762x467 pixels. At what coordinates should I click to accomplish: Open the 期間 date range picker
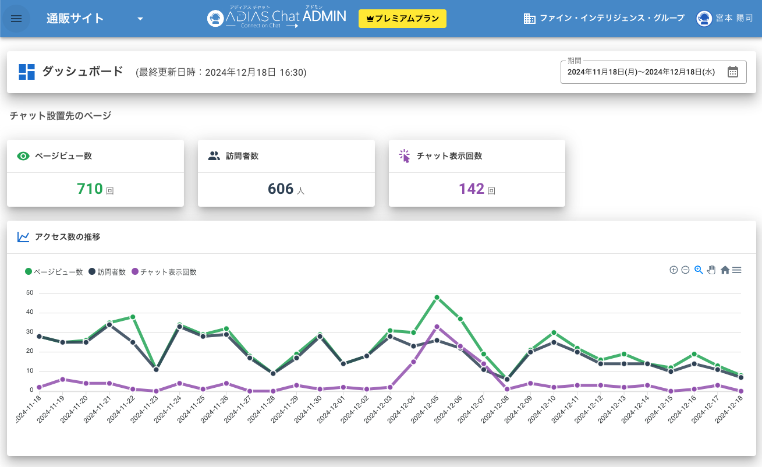640,72
